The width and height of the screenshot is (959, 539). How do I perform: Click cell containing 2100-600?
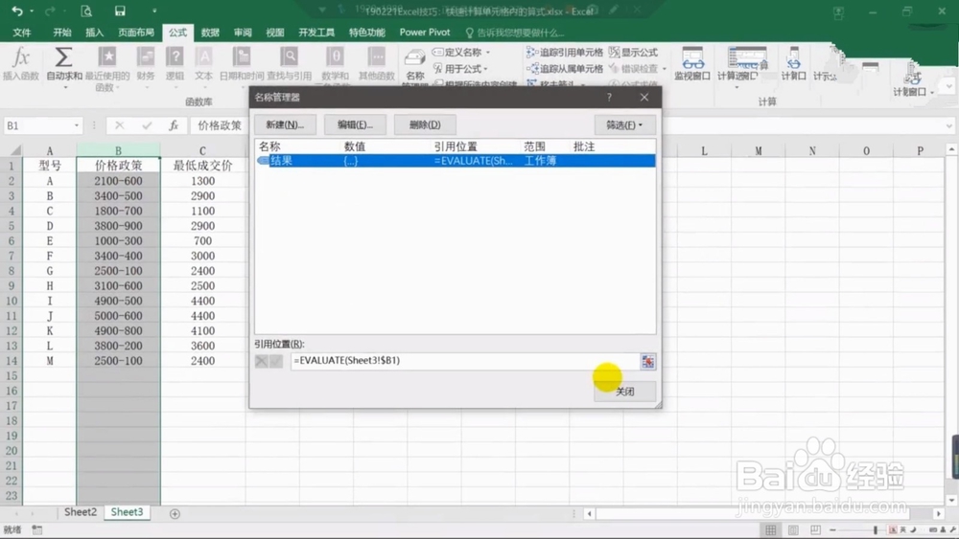[x=119, y=181]
